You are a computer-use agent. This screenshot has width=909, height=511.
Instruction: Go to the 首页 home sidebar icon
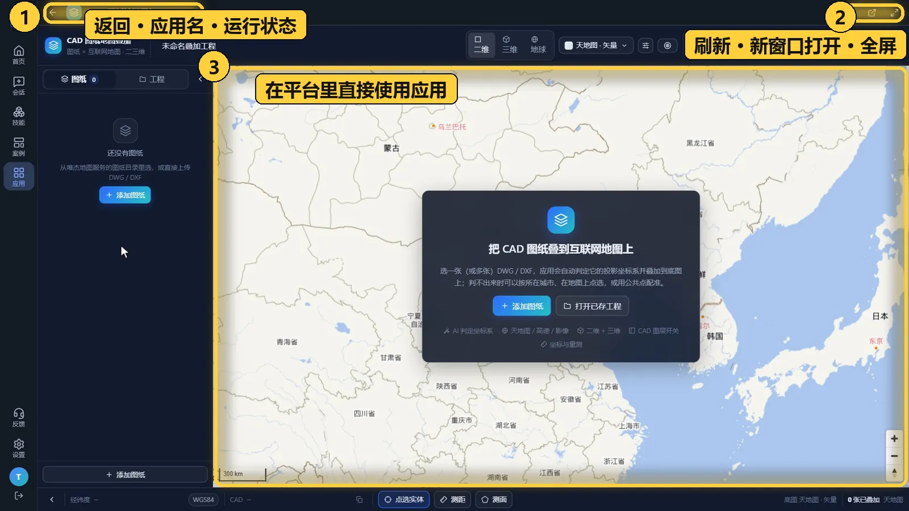tap(19, 55)
